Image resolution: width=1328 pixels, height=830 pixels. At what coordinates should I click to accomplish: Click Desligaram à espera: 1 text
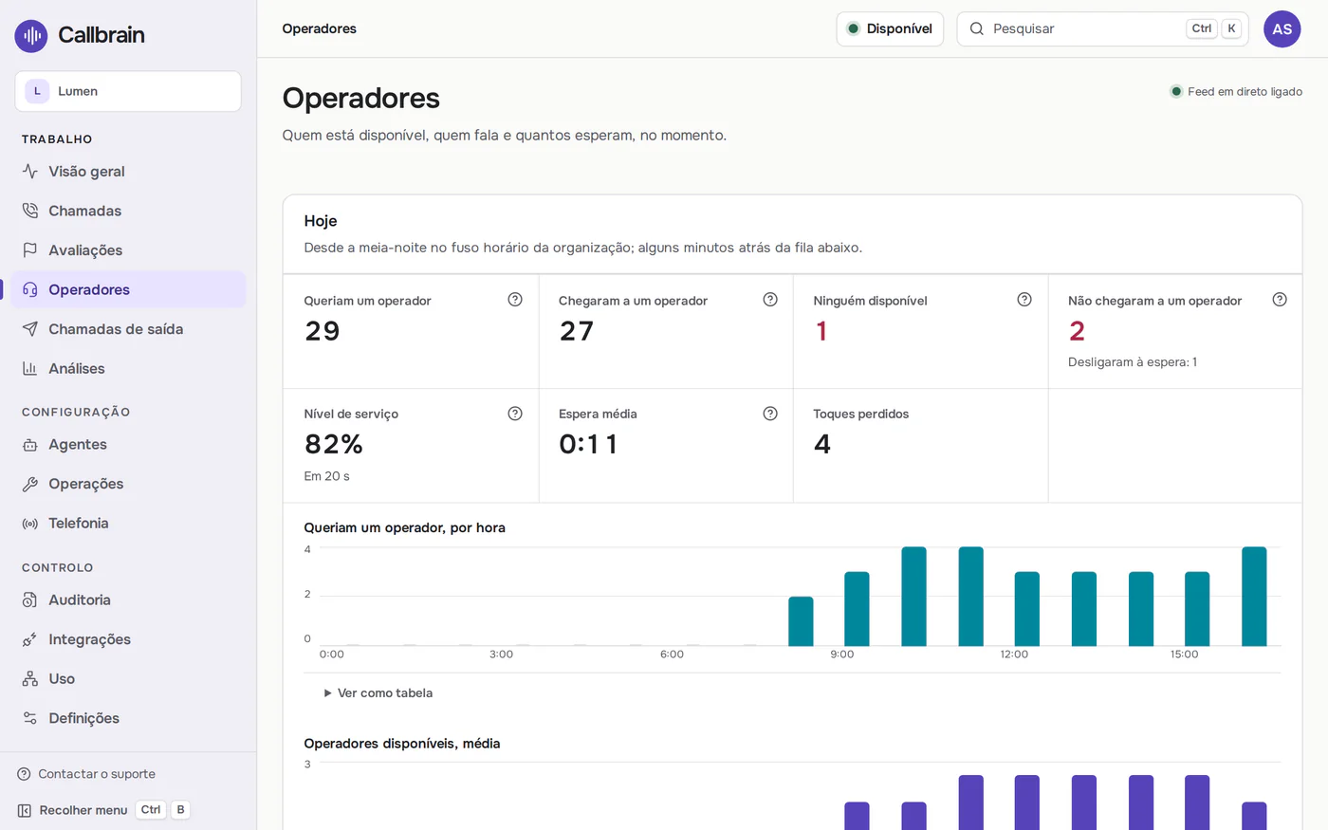pyautogui.click(x=1133, y=362)
